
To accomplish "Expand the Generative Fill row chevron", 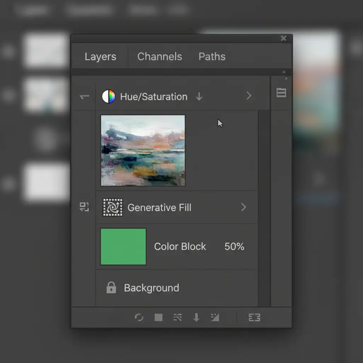I will coord(244,207).
